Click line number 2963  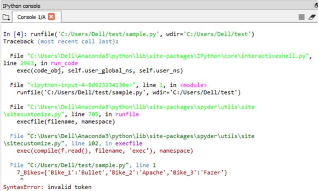pyautogui.click(x=27, y=63)
